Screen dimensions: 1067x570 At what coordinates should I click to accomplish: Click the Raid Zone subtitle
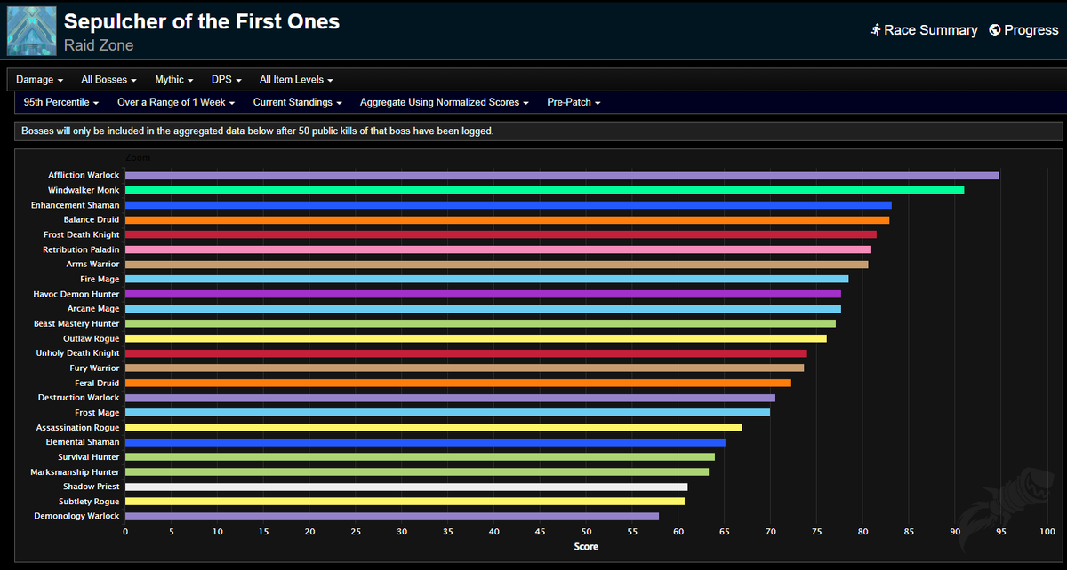tap(99, 44)
